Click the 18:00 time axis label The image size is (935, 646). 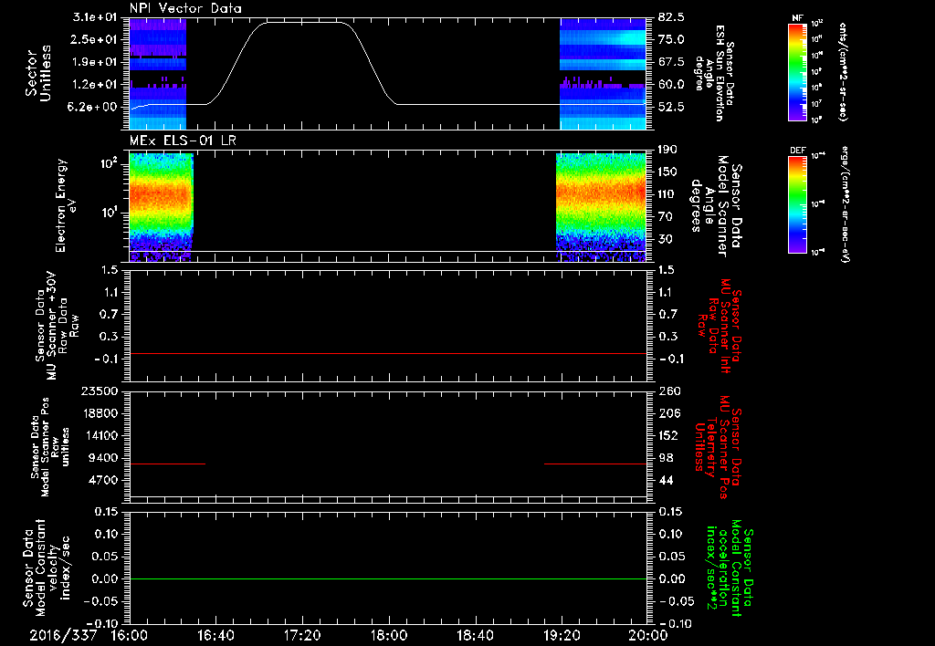pyautogui.click(x=389, y=635)
